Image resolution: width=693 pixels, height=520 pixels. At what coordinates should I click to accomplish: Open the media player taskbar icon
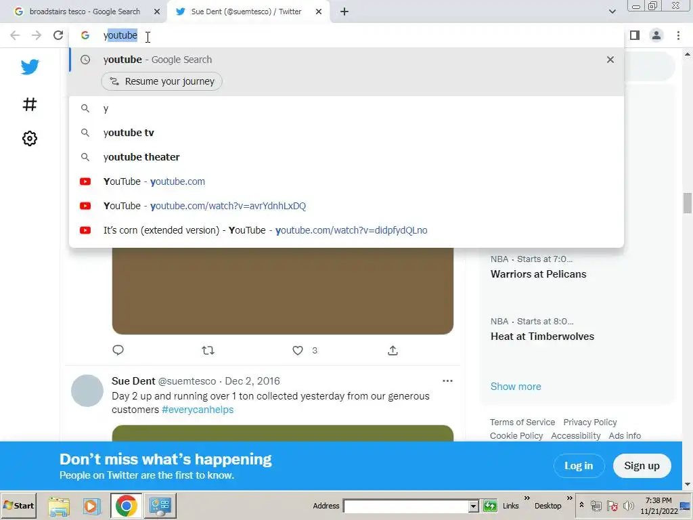[92, 506]
